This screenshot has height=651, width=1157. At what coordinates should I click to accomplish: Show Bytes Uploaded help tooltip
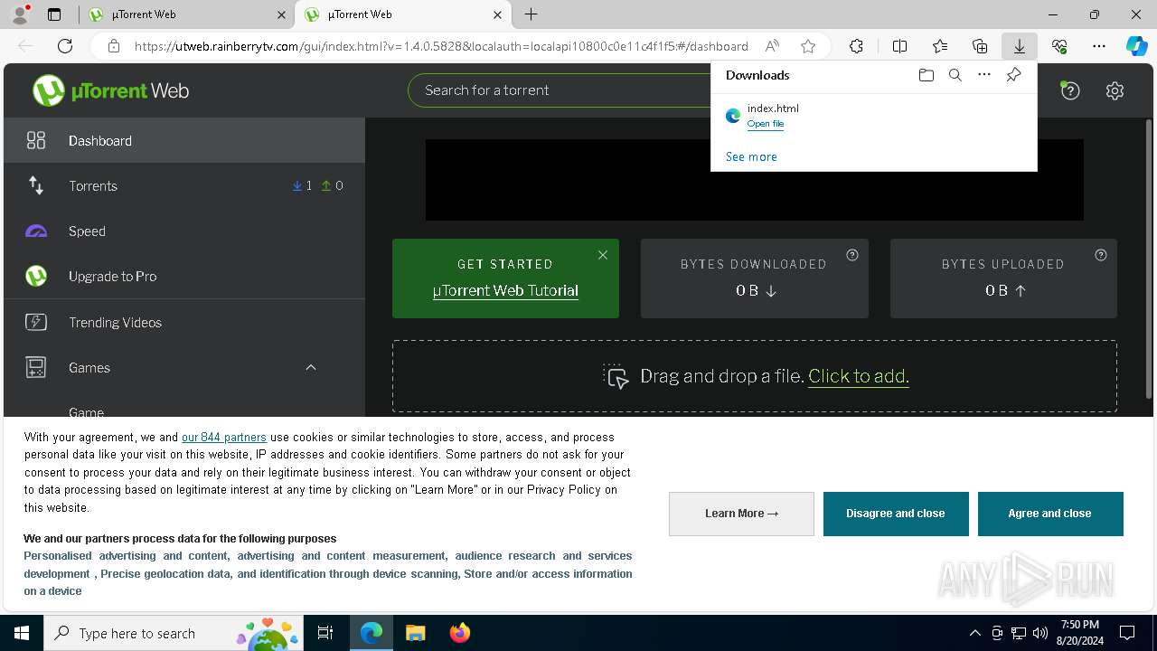pos(1100,255)
